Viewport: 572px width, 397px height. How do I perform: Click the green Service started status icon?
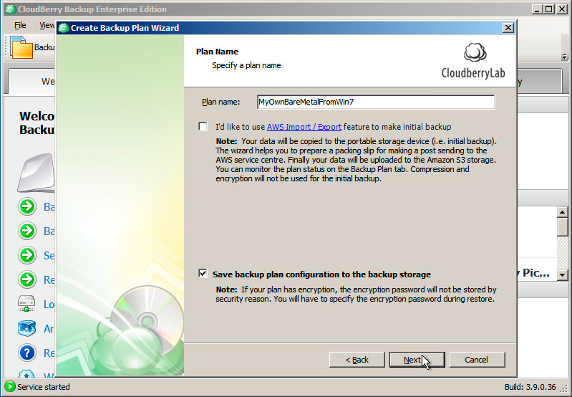tap(10, 386)
